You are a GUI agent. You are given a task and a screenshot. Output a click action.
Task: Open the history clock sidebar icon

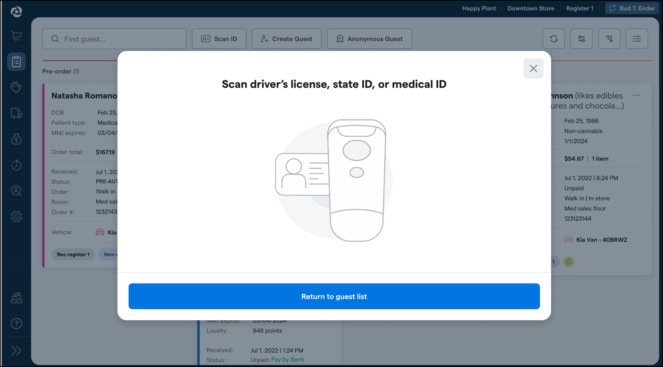click(16, 165)
